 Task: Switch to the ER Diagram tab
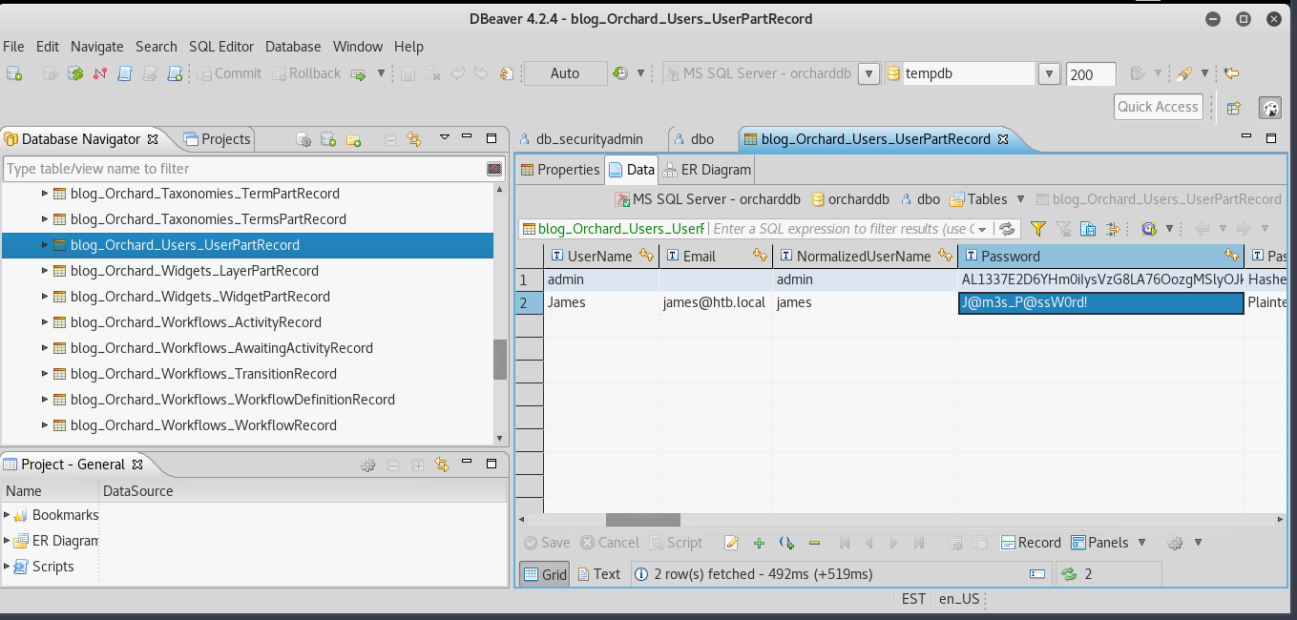tap(707, 170)
